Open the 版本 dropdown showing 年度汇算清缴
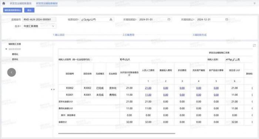259x139 pixels. point(39,26)
